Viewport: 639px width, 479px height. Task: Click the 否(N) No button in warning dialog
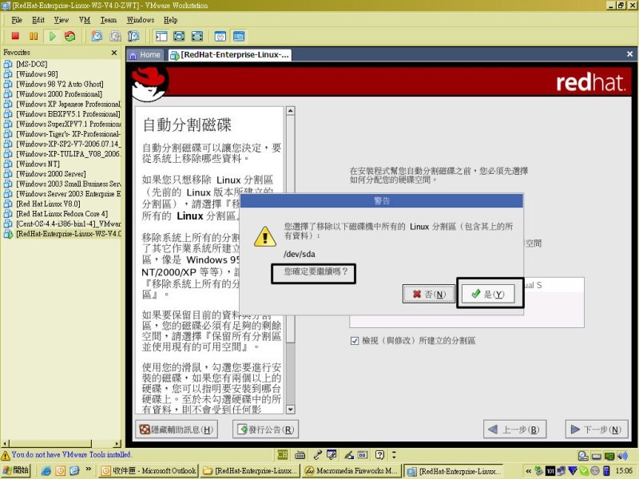429,294
